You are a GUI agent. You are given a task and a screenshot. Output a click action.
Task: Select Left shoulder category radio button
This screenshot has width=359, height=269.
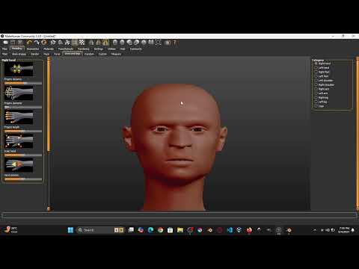(x=316, y=81)
